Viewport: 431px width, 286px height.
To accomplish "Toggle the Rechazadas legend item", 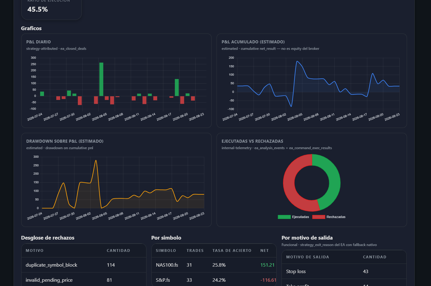I will 329,217.
